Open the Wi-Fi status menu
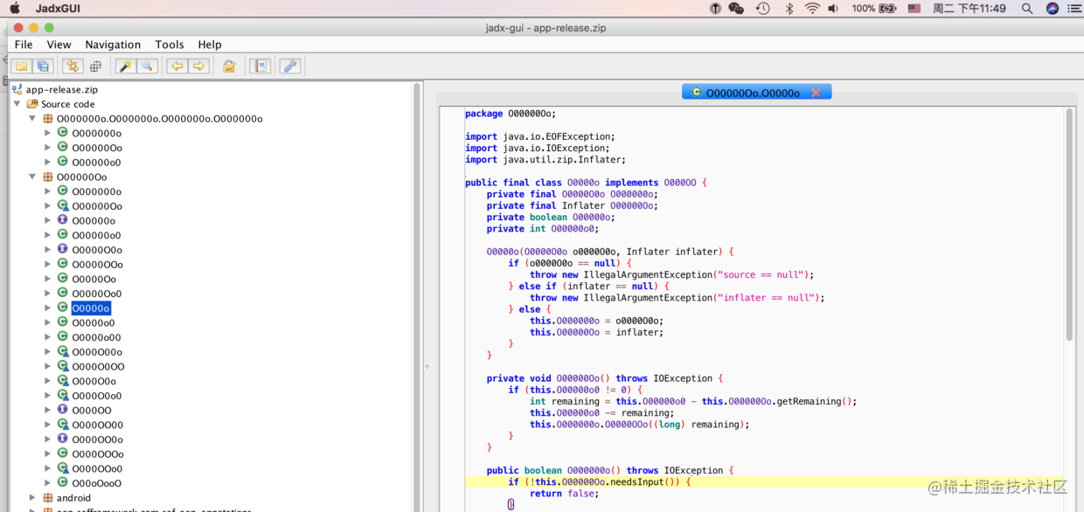The image size is (1084, 512). coord(812,8)
